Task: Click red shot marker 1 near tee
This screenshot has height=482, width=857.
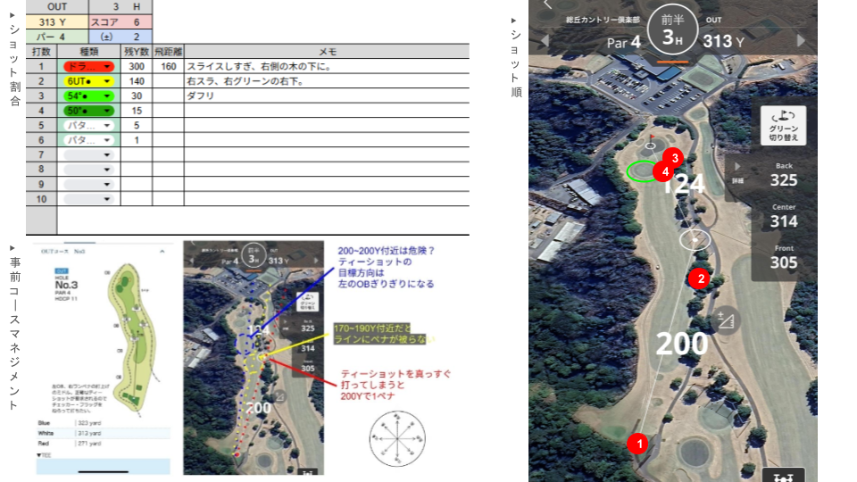Action: pos(637,442)
